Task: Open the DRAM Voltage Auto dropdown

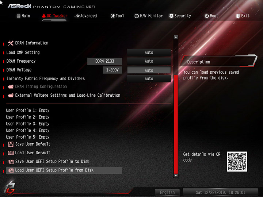Action: [x=149, y=70]
